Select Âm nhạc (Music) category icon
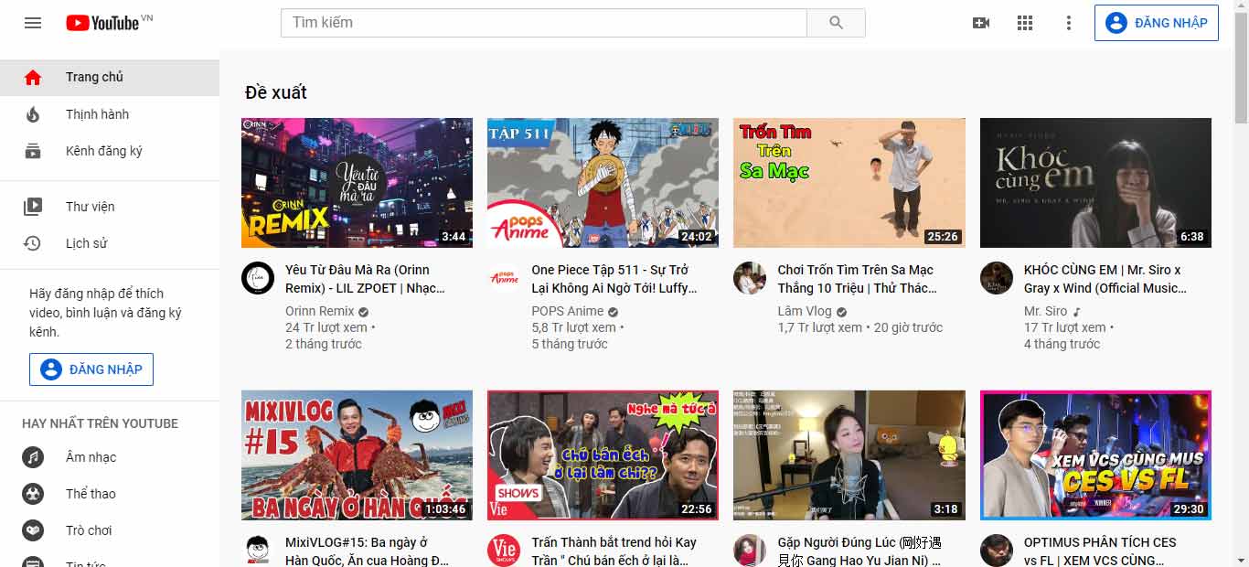The width and height of the screenshot is (1249, 567). [33, 457]
